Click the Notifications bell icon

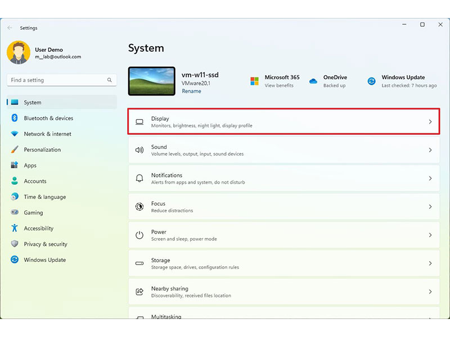[x=139, y=178]
